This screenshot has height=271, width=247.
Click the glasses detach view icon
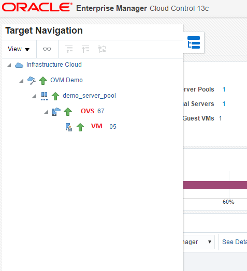click(x=47, y=49)
